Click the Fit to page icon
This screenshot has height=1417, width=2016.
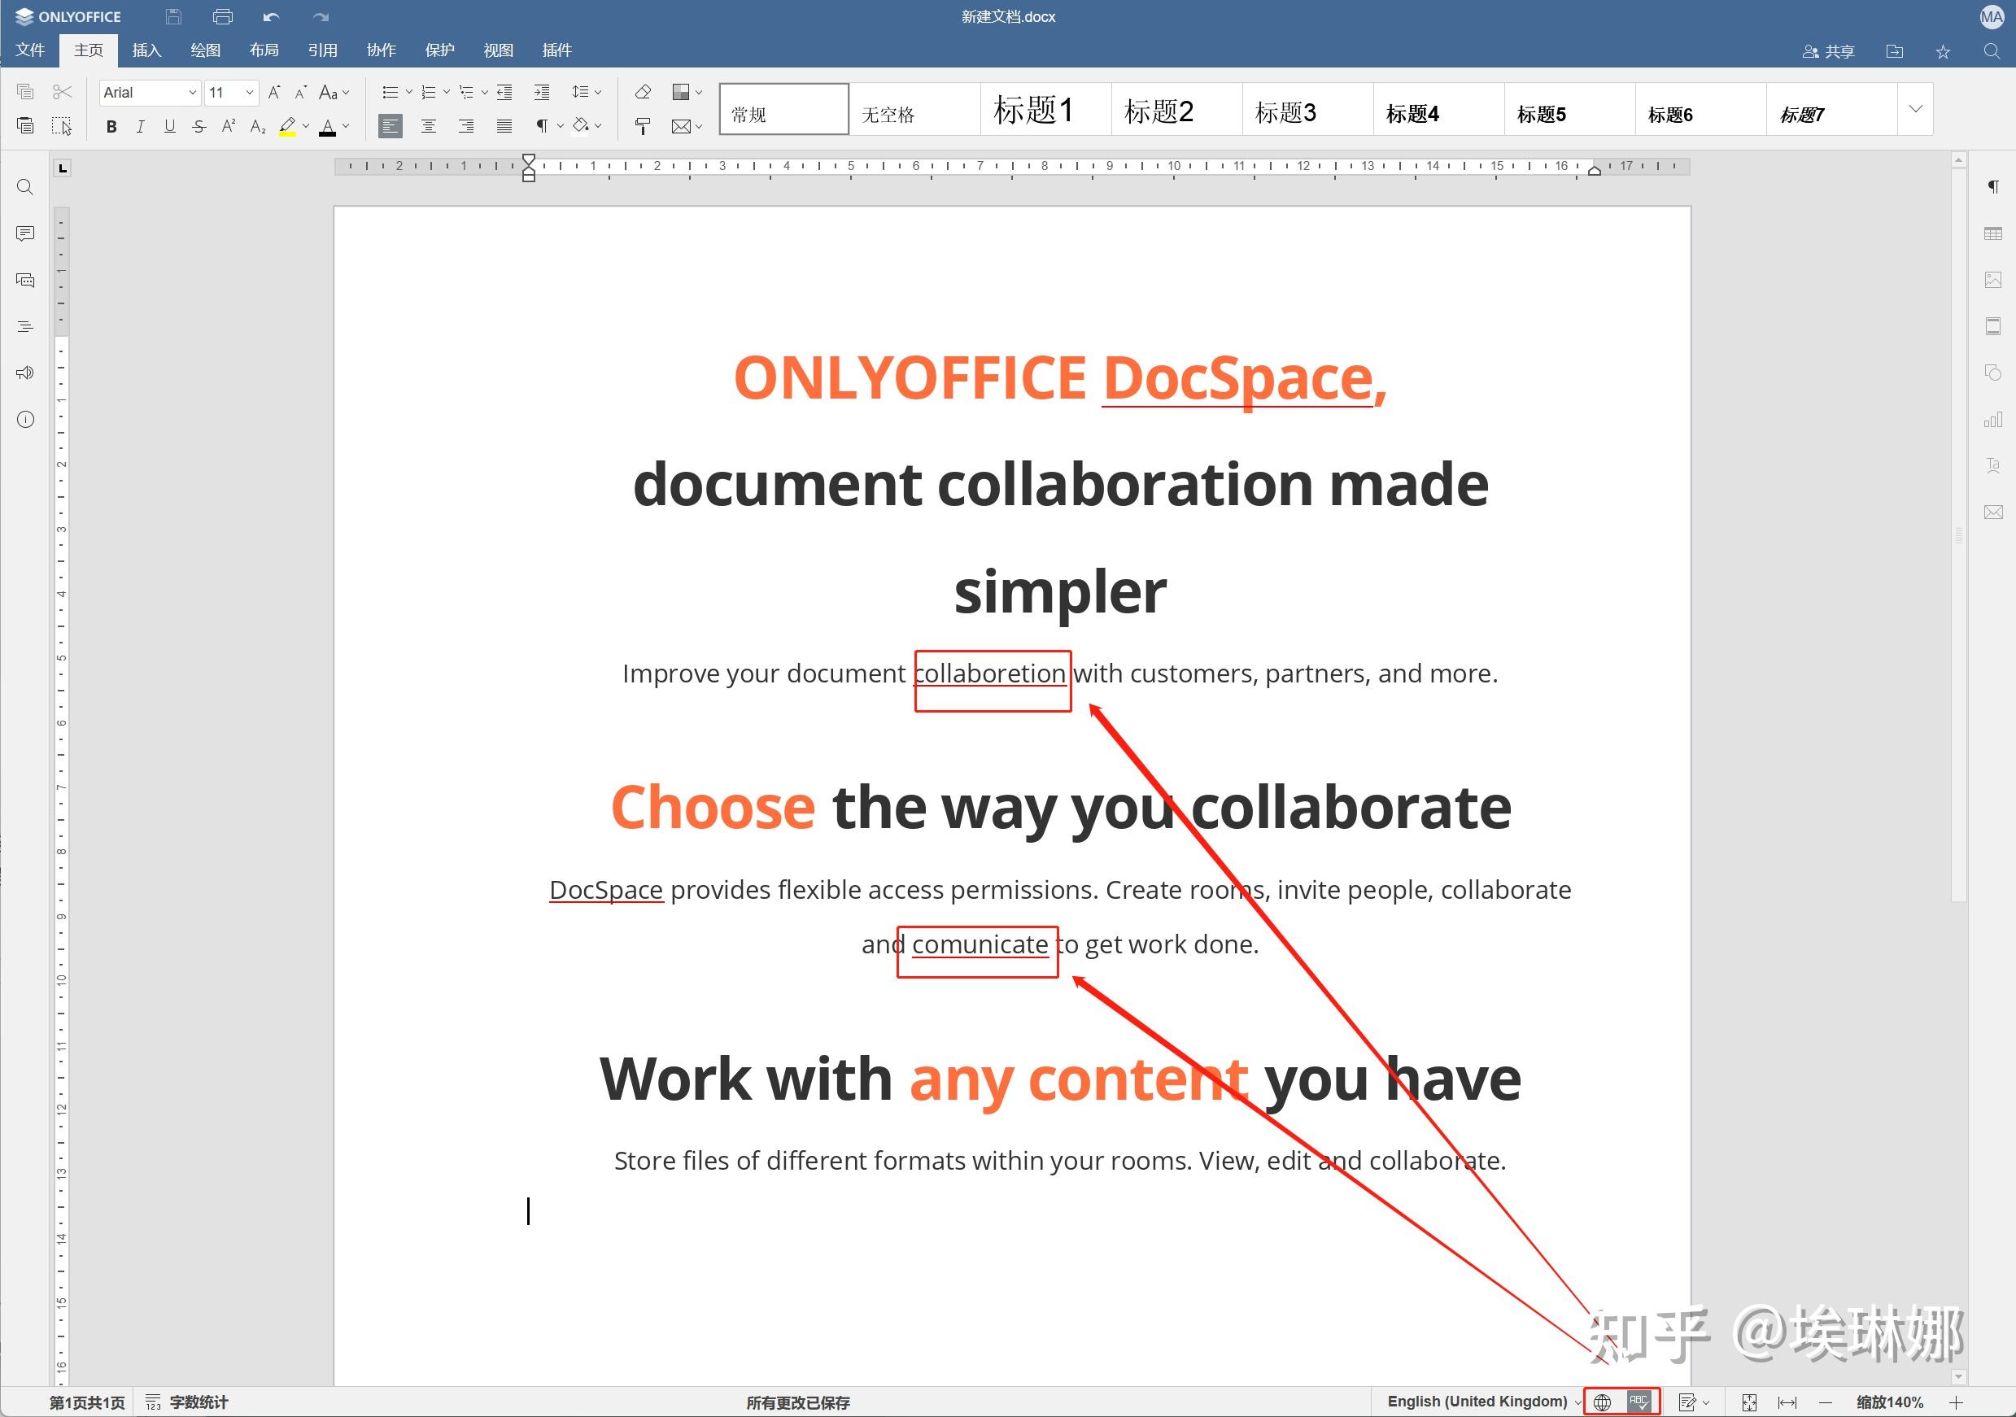click(1749, 1402)
